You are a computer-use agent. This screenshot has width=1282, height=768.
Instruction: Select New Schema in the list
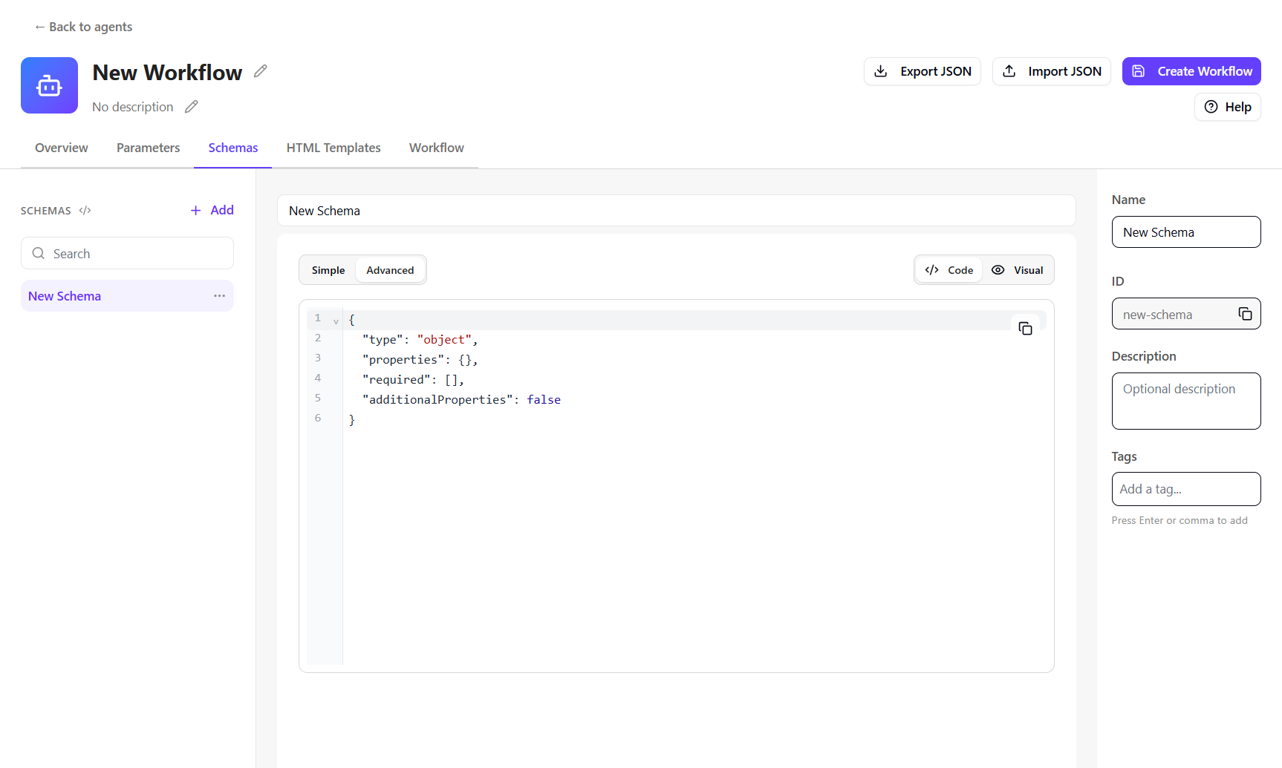[x=127, y=296]
